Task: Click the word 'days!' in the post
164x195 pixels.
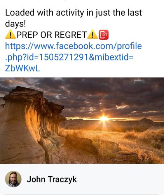Action: 16,24
